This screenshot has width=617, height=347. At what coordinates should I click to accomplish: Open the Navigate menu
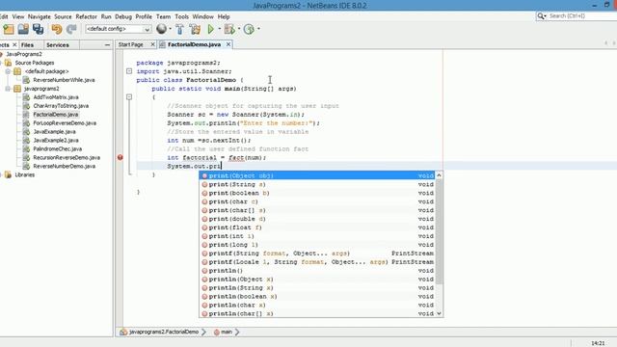(40, 16)
